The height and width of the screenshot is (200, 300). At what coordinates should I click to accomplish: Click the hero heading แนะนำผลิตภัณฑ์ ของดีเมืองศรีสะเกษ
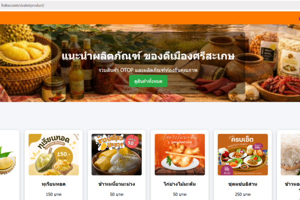click(x=148, y=56)
